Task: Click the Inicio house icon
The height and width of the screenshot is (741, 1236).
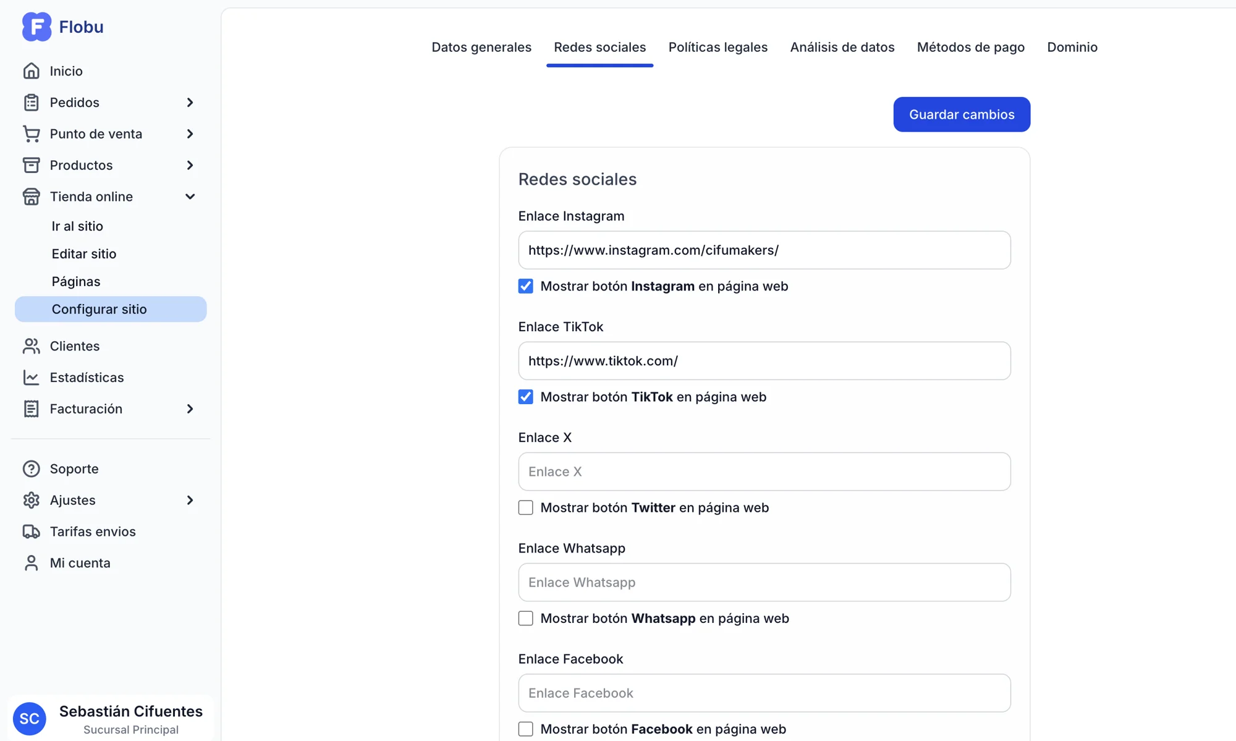Action: [31, 71]
